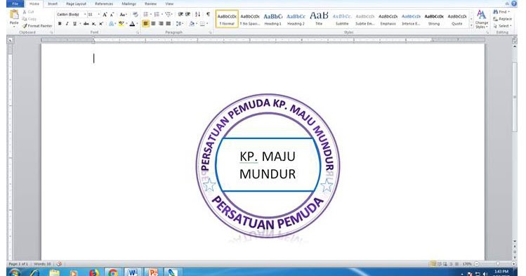This screenshot has height=276, width=526.
Task: Click the Replace button
Action: [x=503, y=19]
